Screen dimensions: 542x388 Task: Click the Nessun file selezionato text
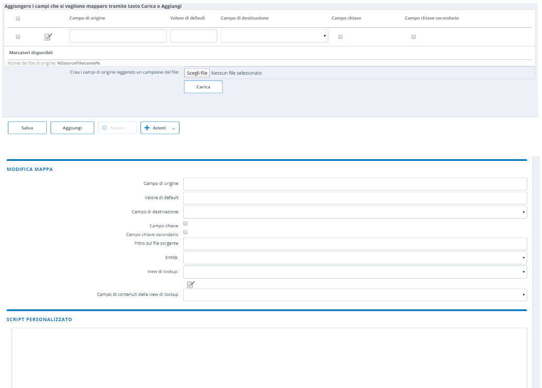[236, 73]
